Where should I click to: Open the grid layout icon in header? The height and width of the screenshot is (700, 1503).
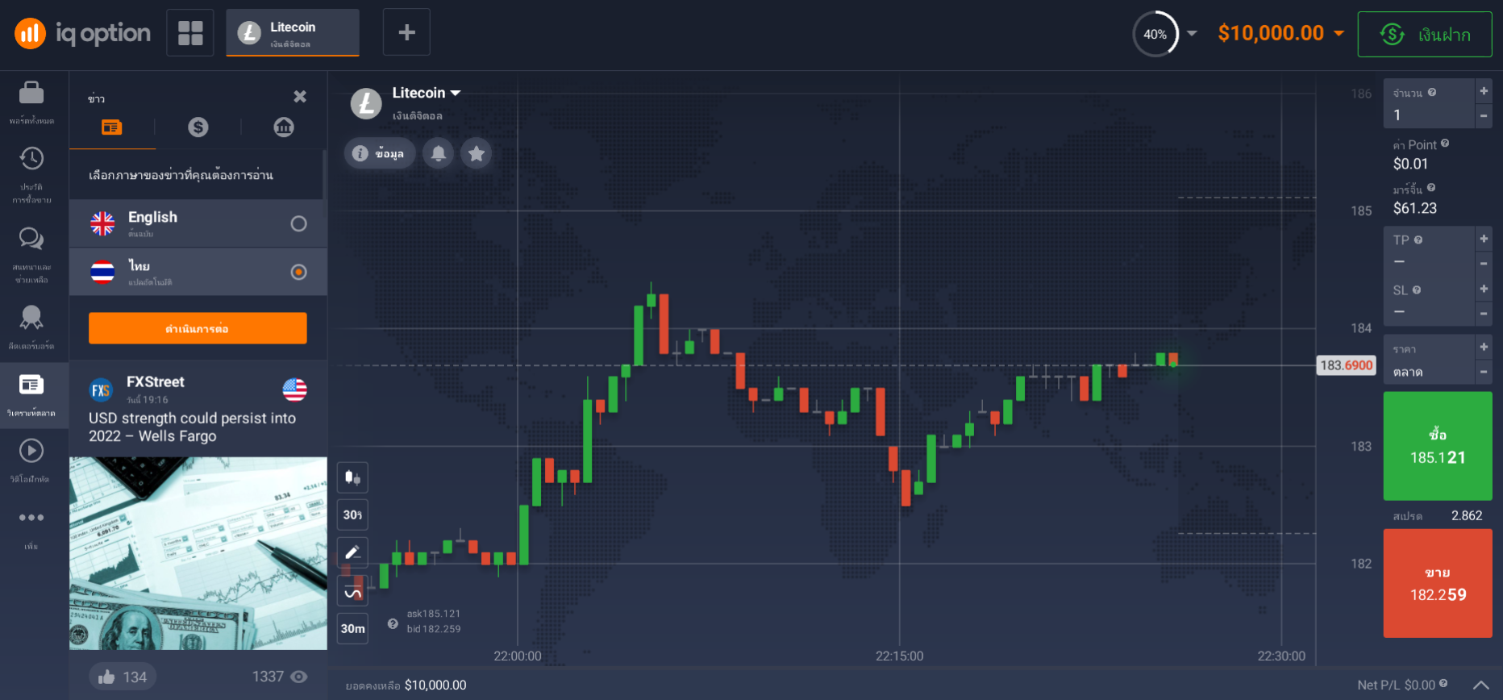190,33
